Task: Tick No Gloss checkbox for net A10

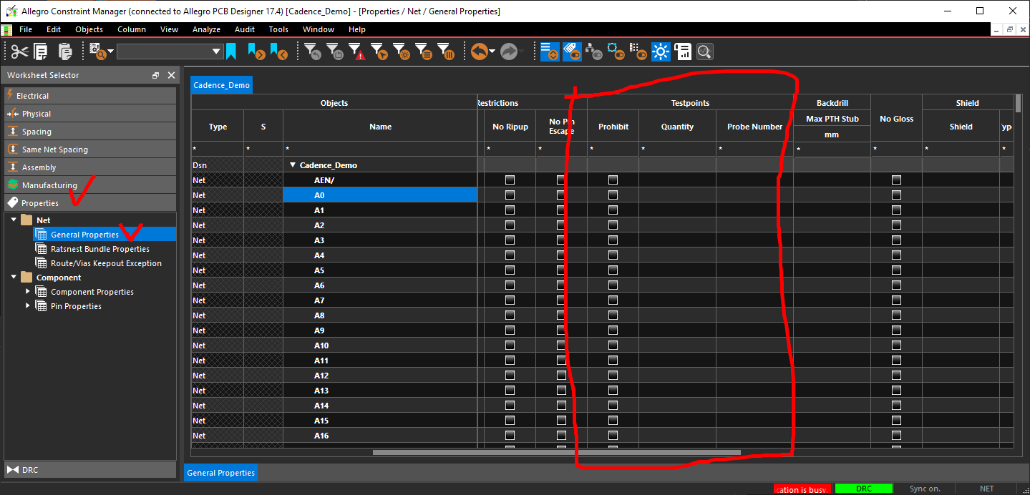Action: [x=896, y=345]
